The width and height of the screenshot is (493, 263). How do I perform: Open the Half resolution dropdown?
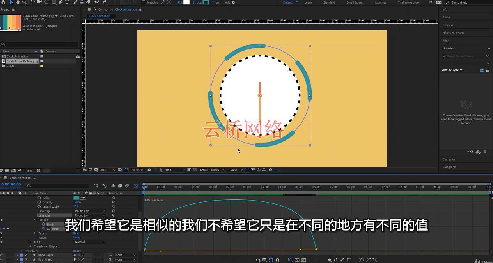175,170
